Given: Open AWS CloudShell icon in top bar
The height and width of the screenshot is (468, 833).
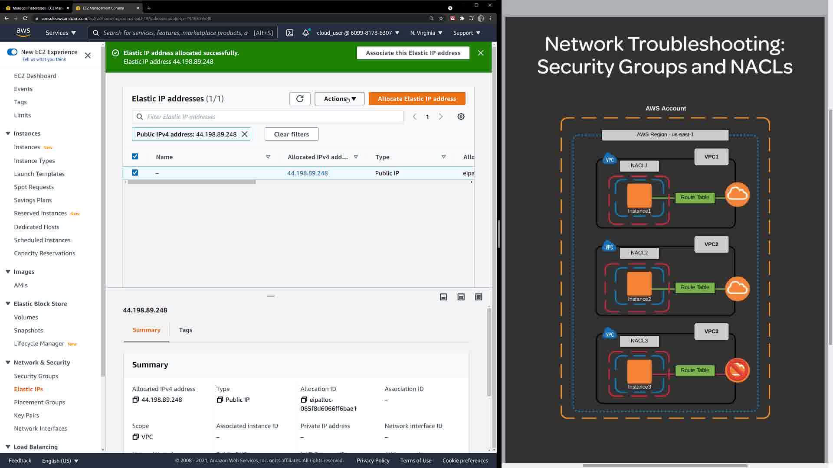Looking at the screenshot, I should click(x=290, y=33).
